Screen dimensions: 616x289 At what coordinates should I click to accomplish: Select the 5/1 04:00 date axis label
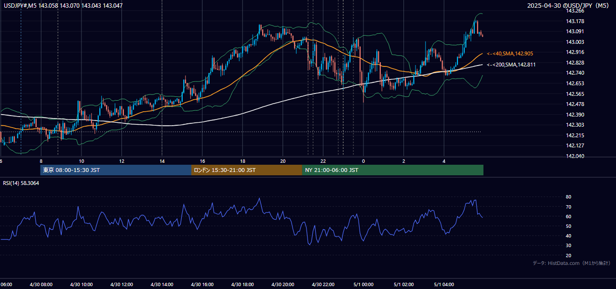point(444,285)
